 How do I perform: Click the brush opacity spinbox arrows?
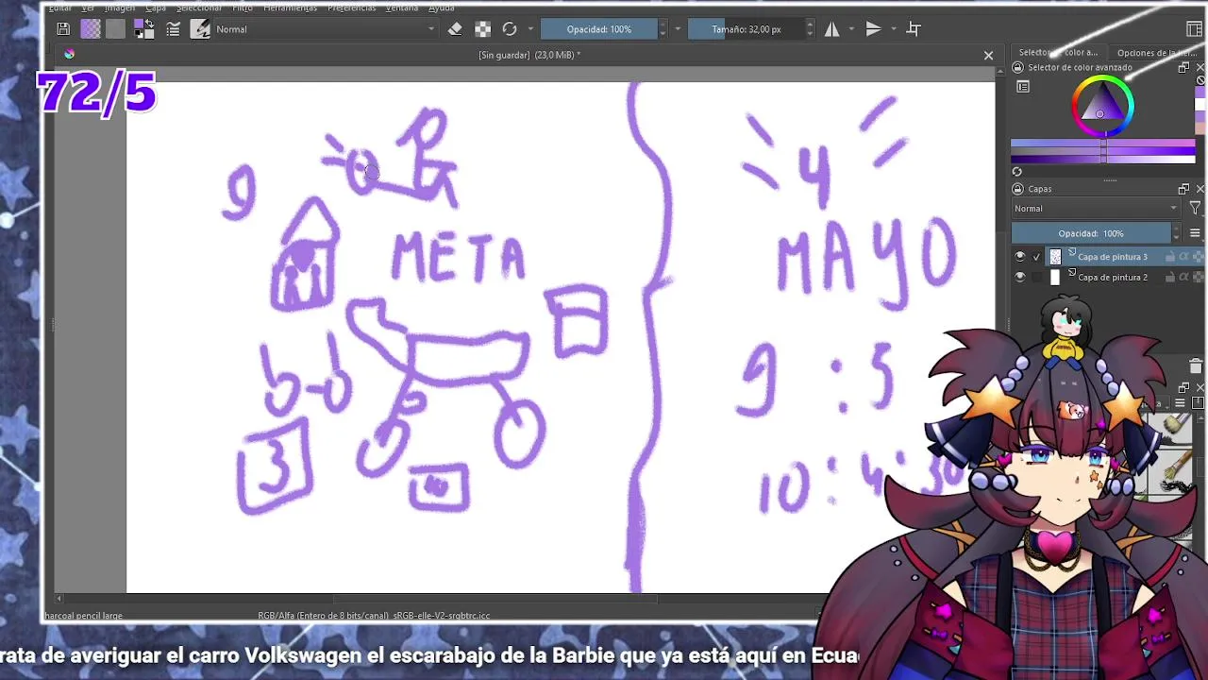tap(663, 29)
